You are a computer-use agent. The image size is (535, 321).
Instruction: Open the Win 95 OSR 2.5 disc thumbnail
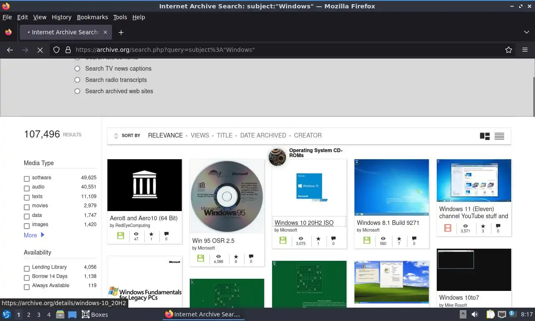pyautogui.click(x=227, y=196)
